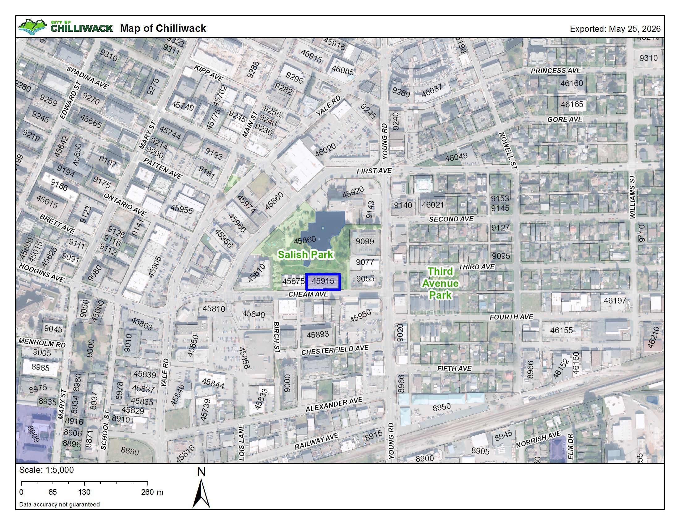Viewport: 680px width, 525px height.
Task: Click the Princess Ave street label
Action: 556,71
